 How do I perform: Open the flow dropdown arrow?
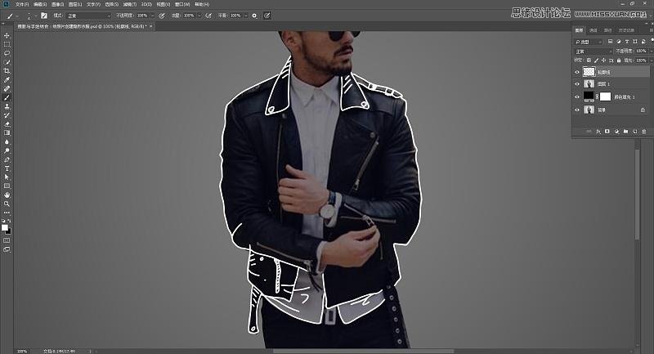pos(199,16)
